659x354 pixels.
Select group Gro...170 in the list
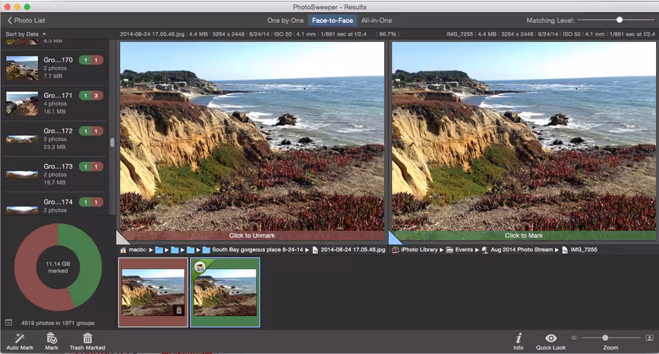55,68
